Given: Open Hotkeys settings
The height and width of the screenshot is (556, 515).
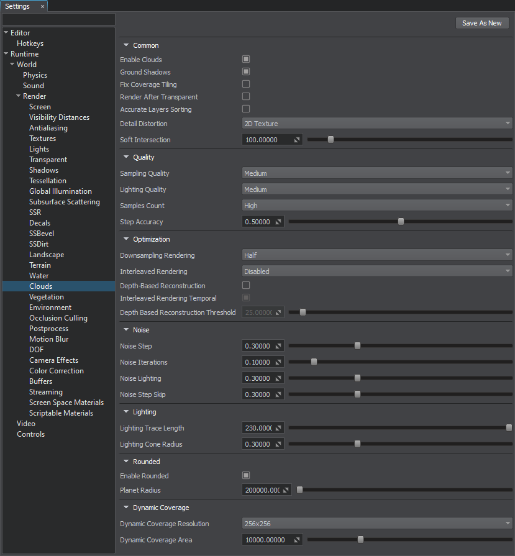Looking at the screenshot, I should click(x=30, y=43).
